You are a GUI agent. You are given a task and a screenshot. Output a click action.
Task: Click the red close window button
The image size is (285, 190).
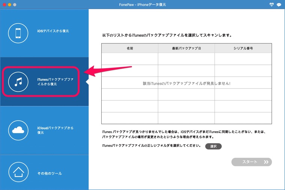[x=4, y=5]
